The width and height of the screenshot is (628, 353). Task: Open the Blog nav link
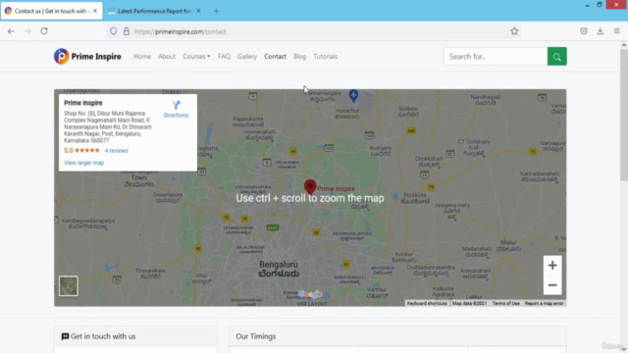[x=299, y=57]
